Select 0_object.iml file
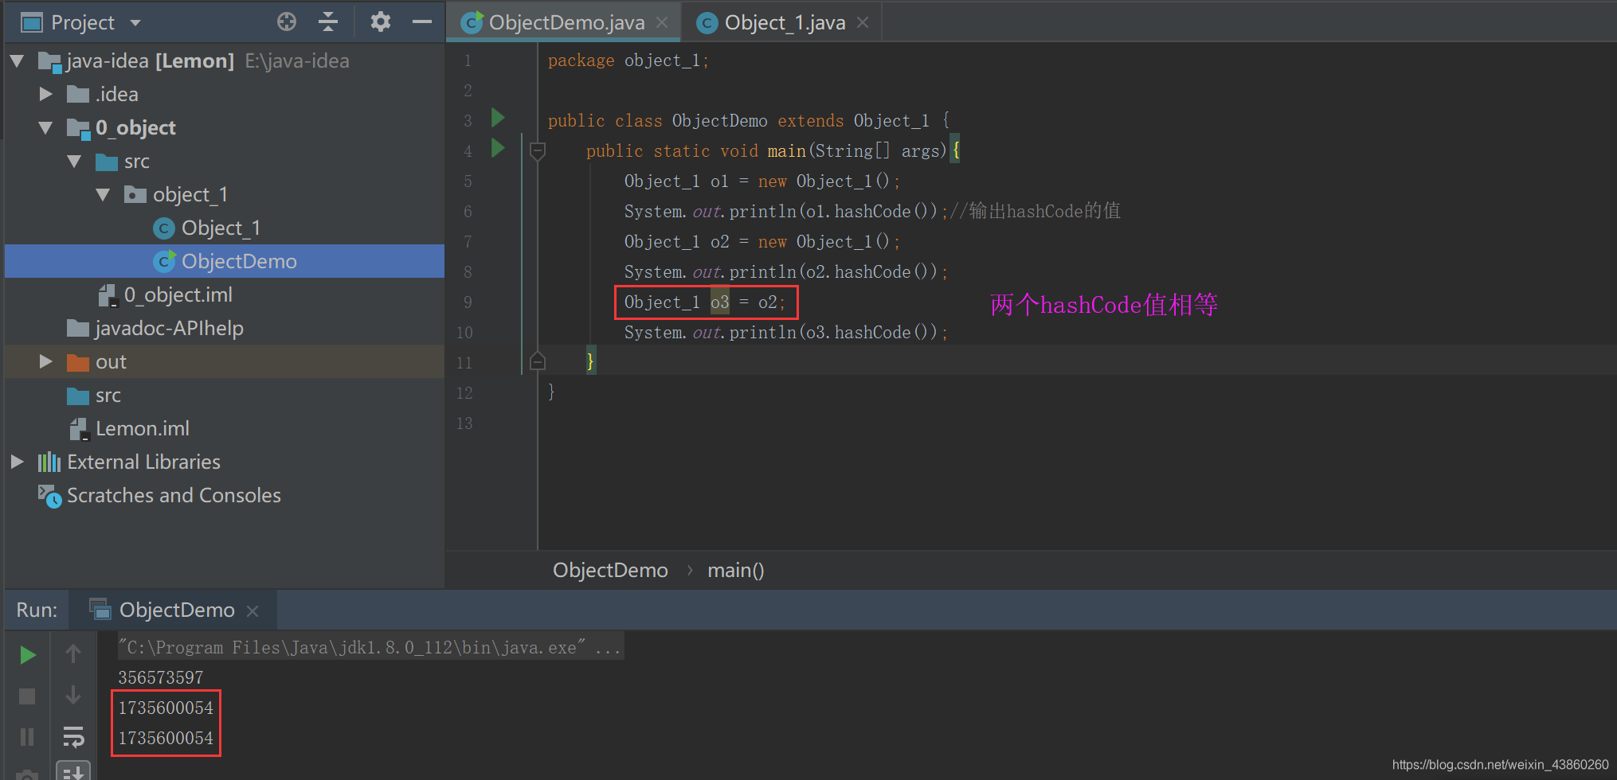 [x=178, y=295]
